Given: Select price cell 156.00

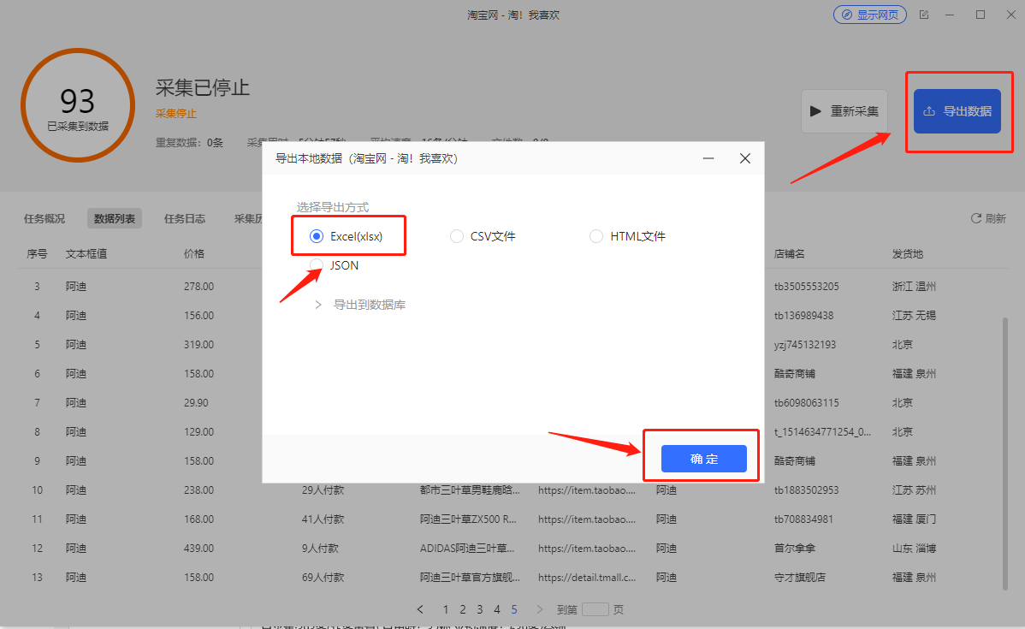Looking at the screenshot, I should pos(198,315).
